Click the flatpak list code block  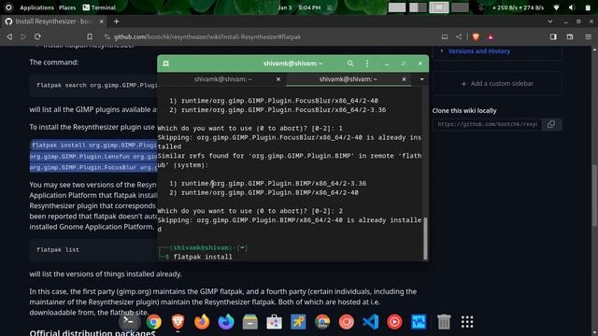(x=93, y=250)
